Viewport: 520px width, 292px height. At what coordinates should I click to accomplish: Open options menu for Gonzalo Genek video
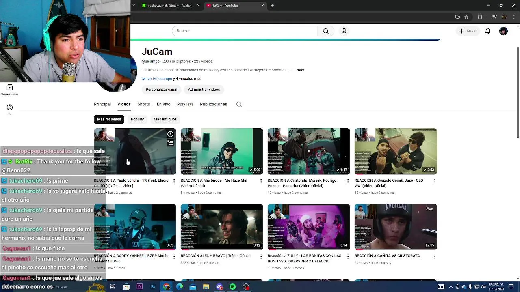click(435, 181)
